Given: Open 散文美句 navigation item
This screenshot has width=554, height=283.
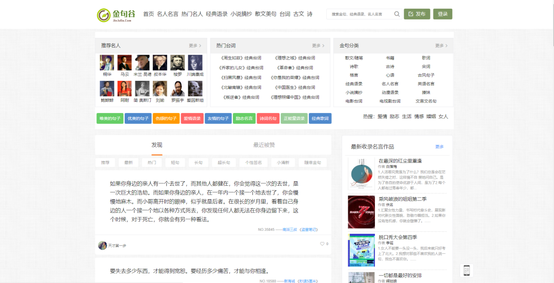Looking at the screenshot, I should 266,14.
